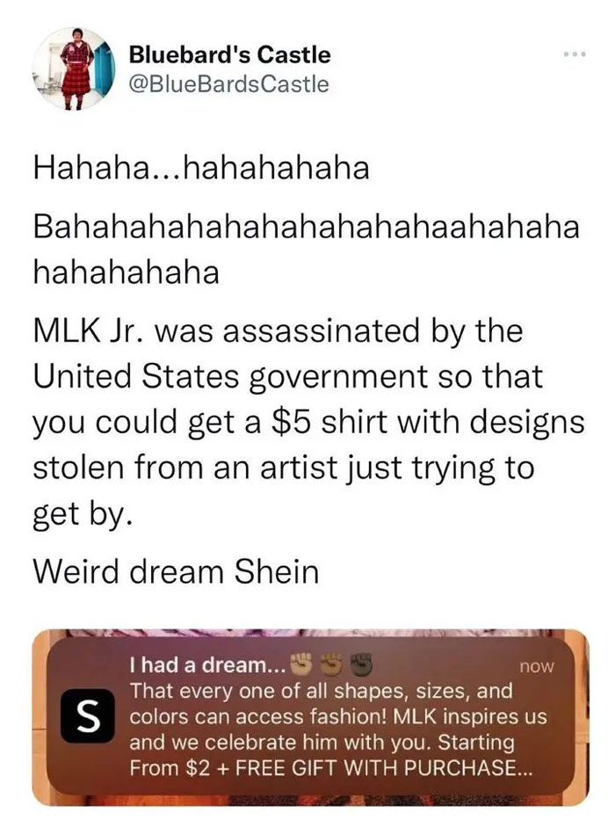
Task: Click the 'I had a dream...' notification title
Action: pos(207,665)
